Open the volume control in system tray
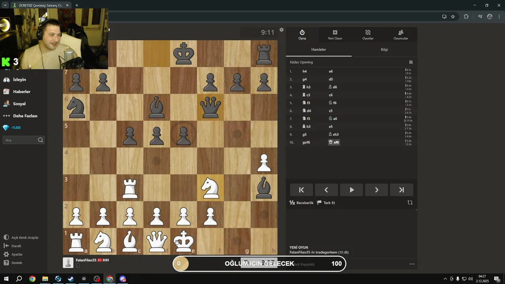Screen dimensions: 505x284 point(470,279)
